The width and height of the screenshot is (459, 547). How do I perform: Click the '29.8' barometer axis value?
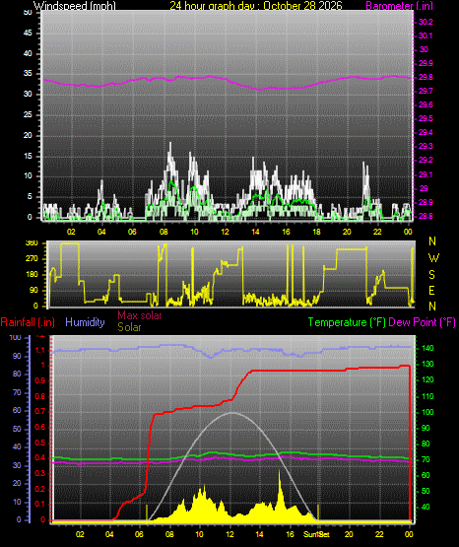[x=426, y=78]
